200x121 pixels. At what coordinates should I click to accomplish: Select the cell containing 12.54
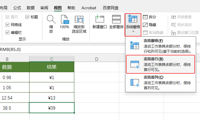pyautogui.click(x=14, y=98)
